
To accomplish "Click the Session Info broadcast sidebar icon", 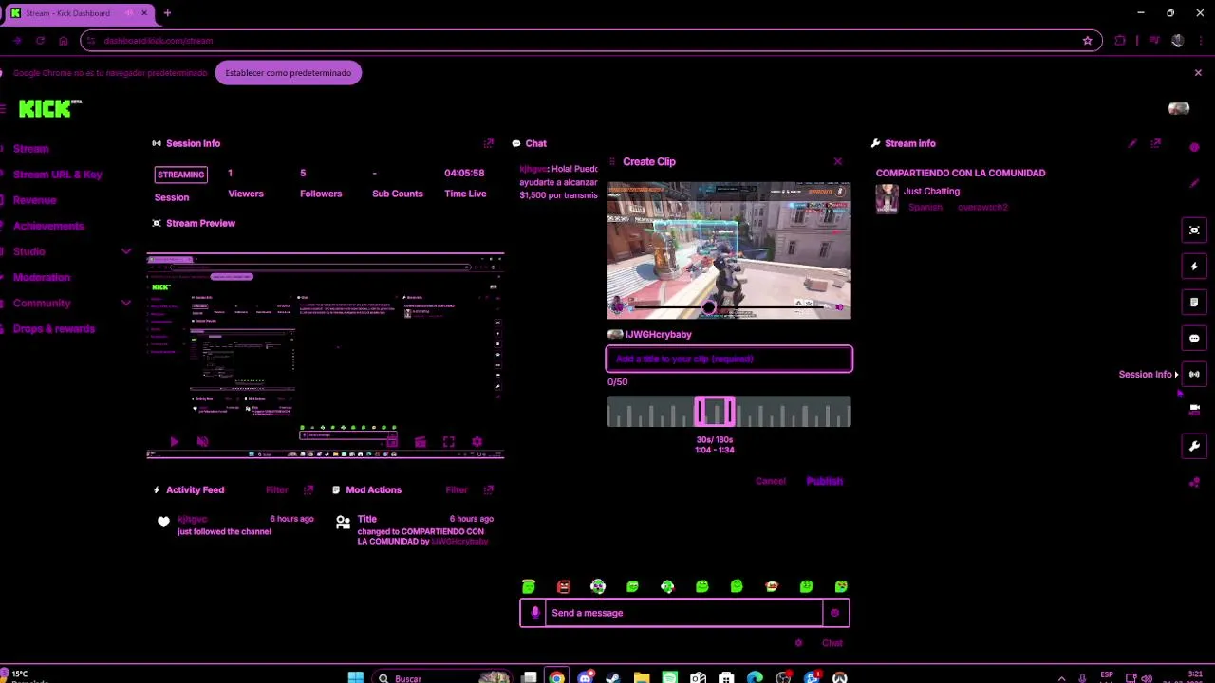I will (x=1194, y=375).
